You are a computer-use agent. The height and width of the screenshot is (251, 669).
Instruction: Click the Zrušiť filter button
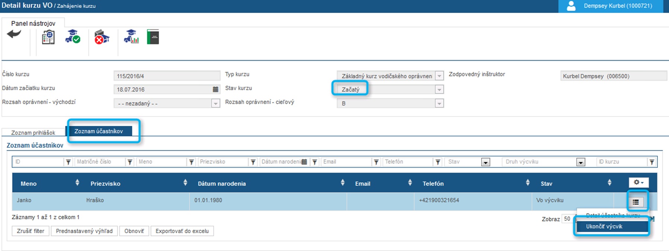(x=31, y=231)
